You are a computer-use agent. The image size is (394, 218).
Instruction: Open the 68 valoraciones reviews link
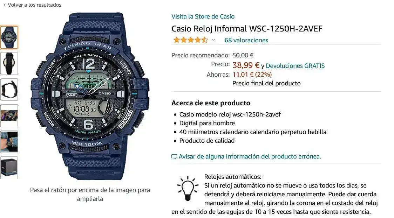click(246, 40)
